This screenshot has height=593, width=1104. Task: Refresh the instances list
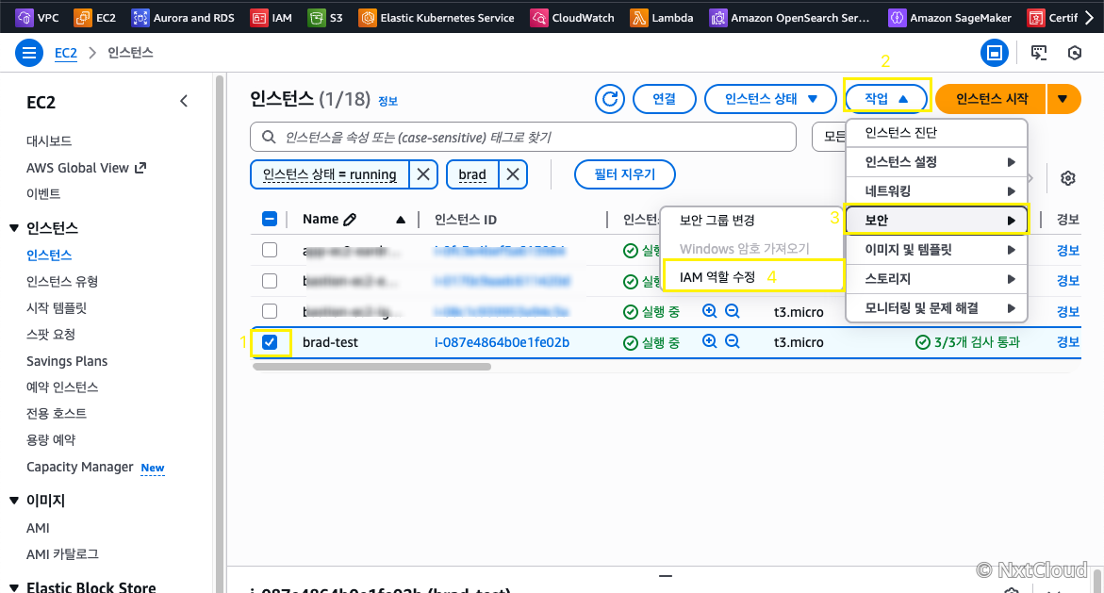(x=610, y=99)
